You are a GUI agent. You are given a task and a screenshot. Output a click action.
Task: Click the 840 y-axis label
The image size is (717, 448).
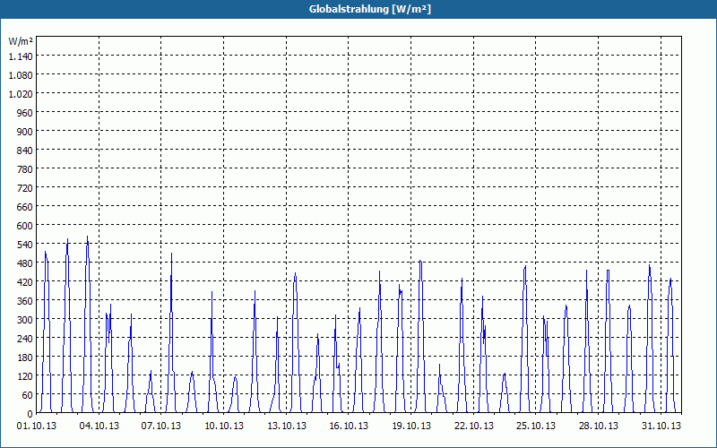25,151
